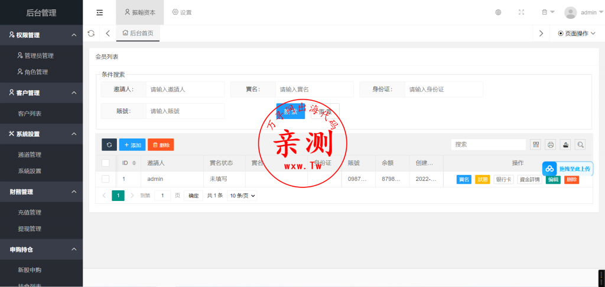
Task: Click the export table icon
Action: pos(565,144)
